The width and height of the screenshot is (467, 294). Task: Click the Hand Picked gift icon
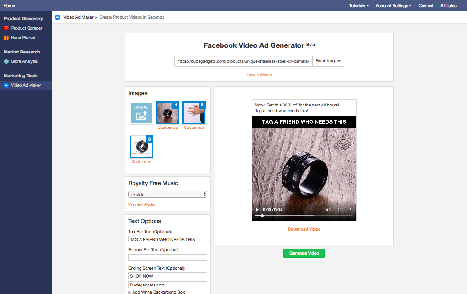point(6,38)
